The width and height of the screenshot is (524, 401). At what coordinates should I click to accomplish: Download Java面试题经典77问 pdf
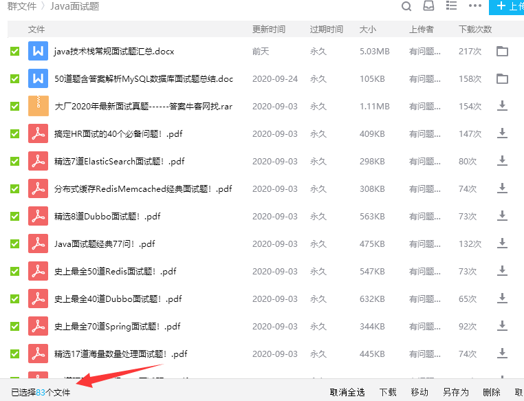coord(502,243)
